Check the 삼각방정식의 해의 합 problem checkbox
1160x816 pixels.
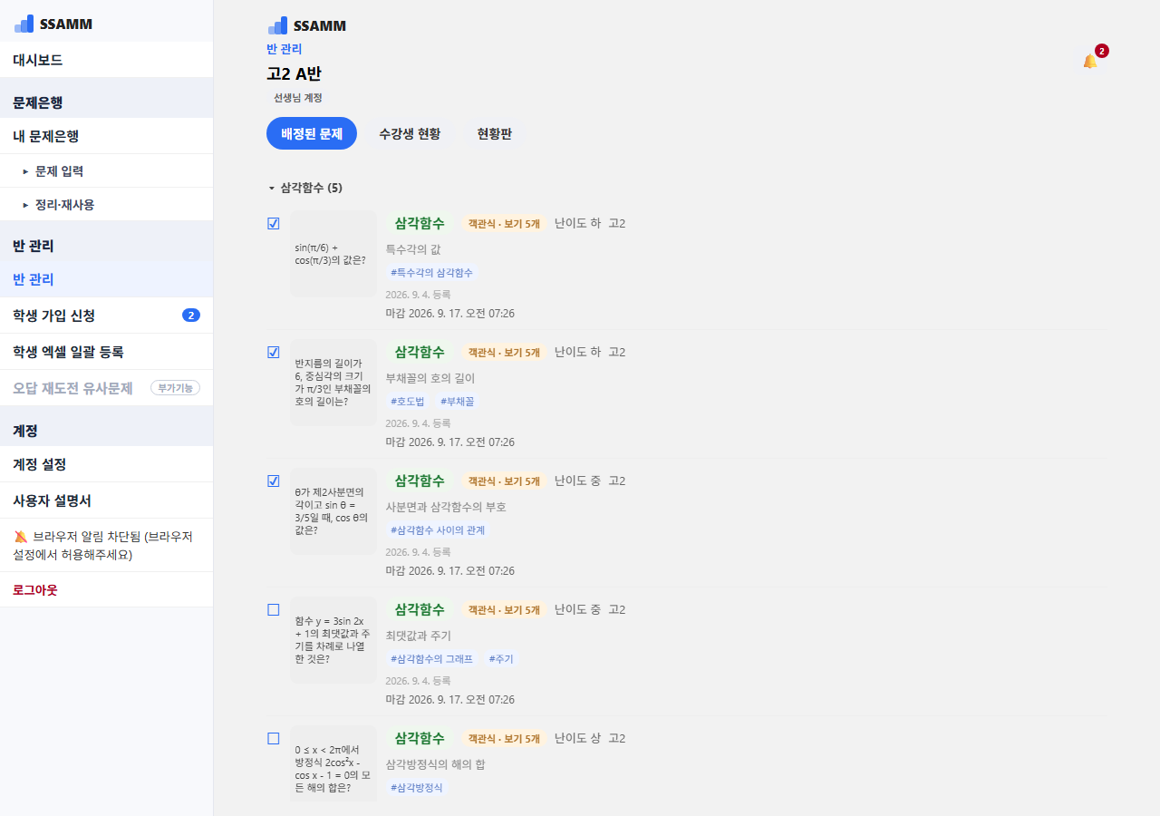click(274, 738)
